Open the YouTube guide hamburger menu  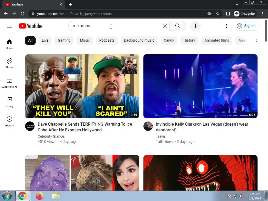pos(9,26)
